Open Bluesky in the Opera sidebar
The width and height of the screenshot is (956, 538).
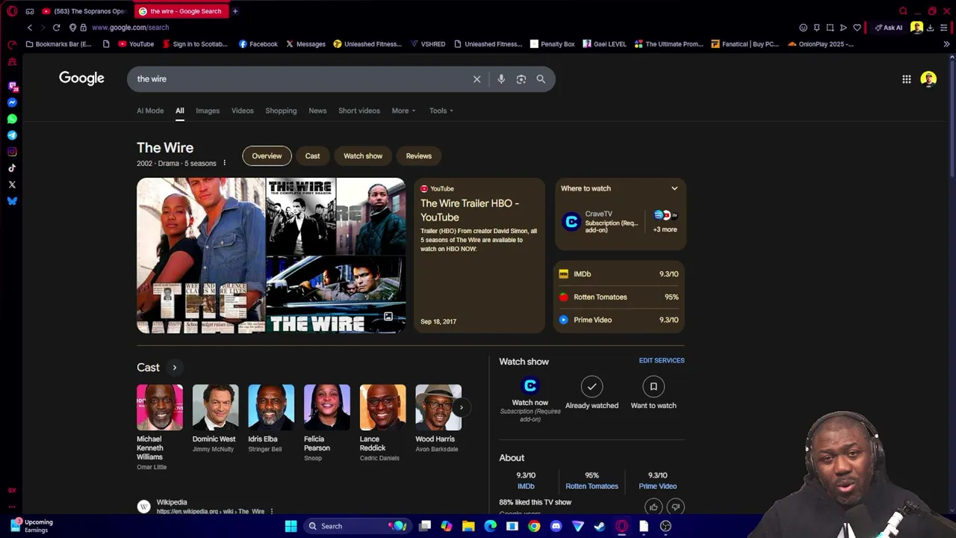(12, 201)
